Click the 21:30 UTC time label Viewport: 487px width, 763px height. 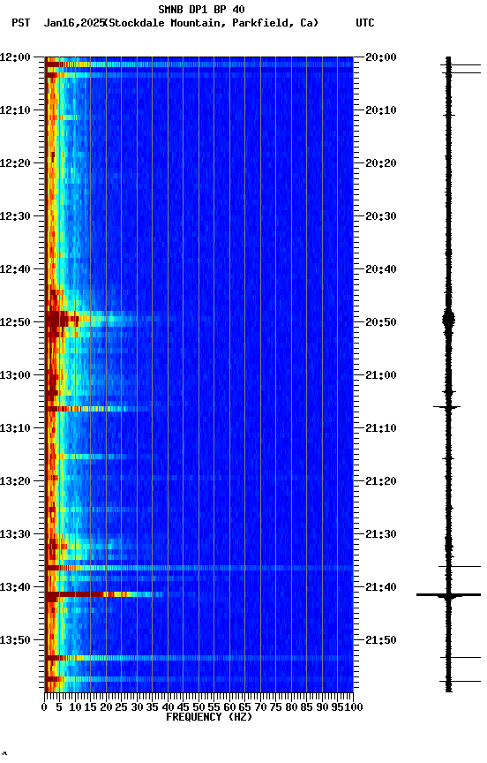pos(381,535)
